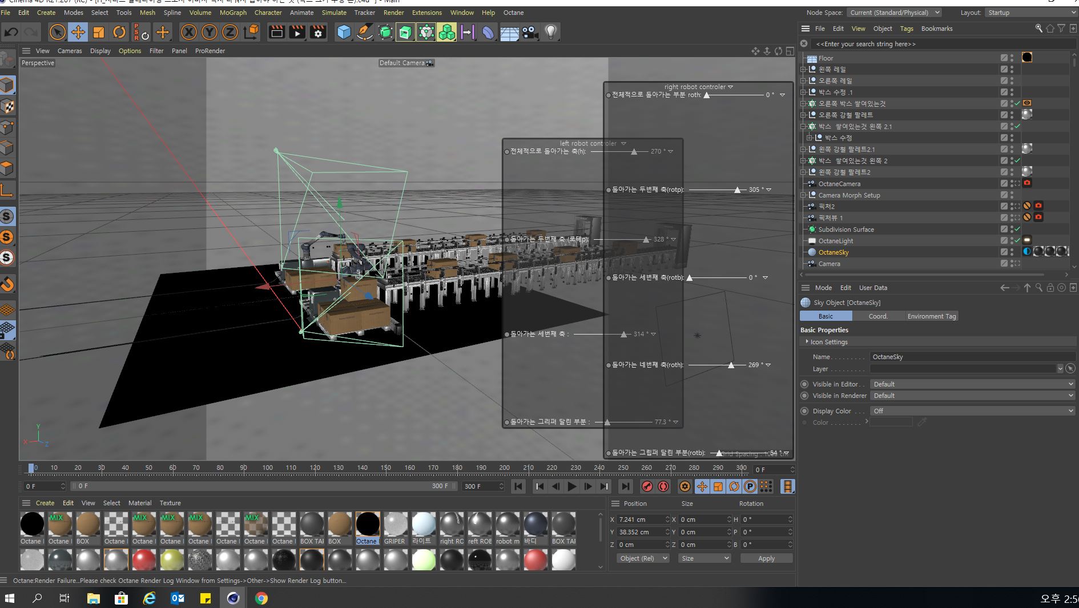Activate the Scale tool
This screenshot has height=608, width=1079.
click(98, 33)
